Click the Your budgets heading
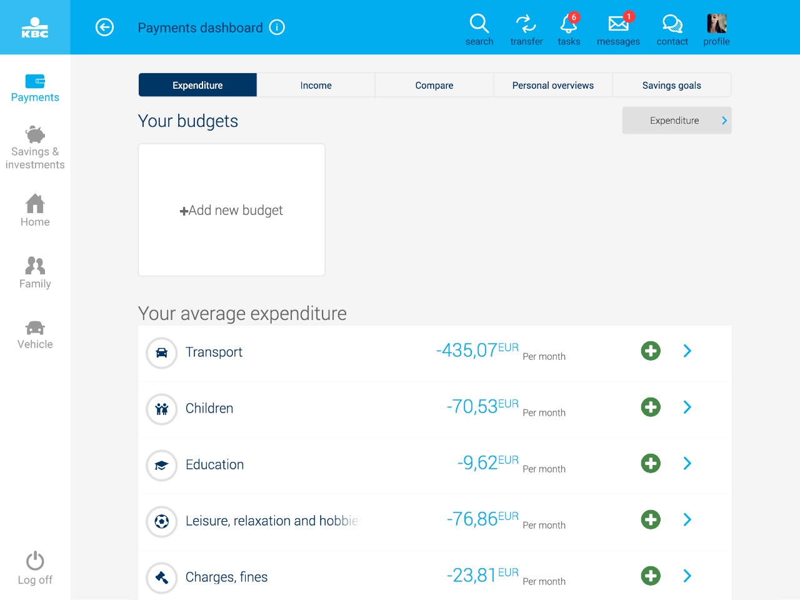The image size is (800, 600). 188,121
